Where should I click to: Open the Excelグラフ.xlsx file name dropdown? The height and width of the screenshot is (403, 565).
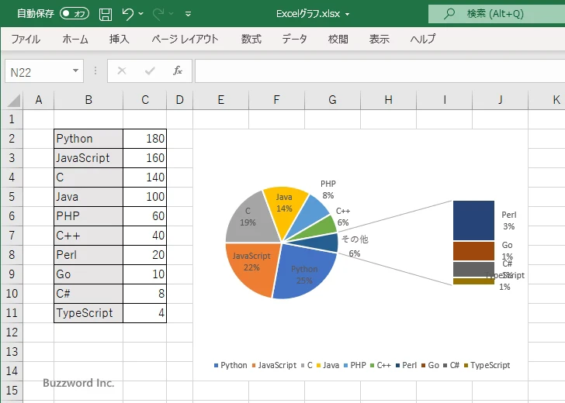(348, 14)
